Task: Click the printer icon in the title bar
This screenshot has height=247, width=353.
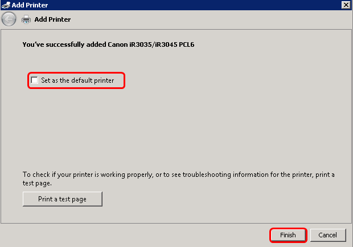Action: (x=6, y=5)
